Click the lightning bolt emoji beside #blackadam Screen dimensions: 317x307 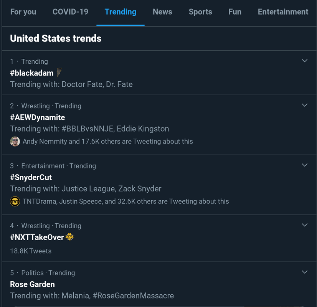(x=59, y=73)
